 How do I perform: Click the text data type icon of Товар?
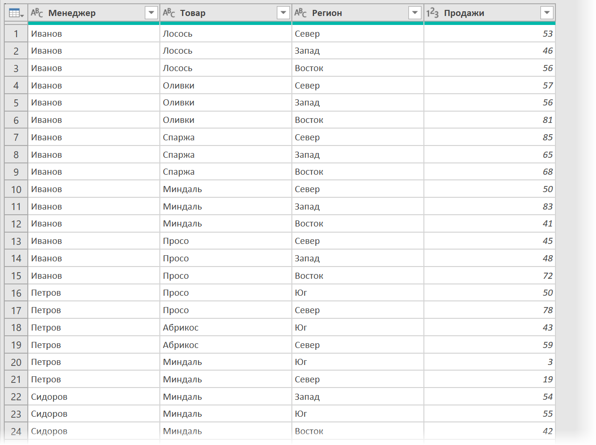169,13
